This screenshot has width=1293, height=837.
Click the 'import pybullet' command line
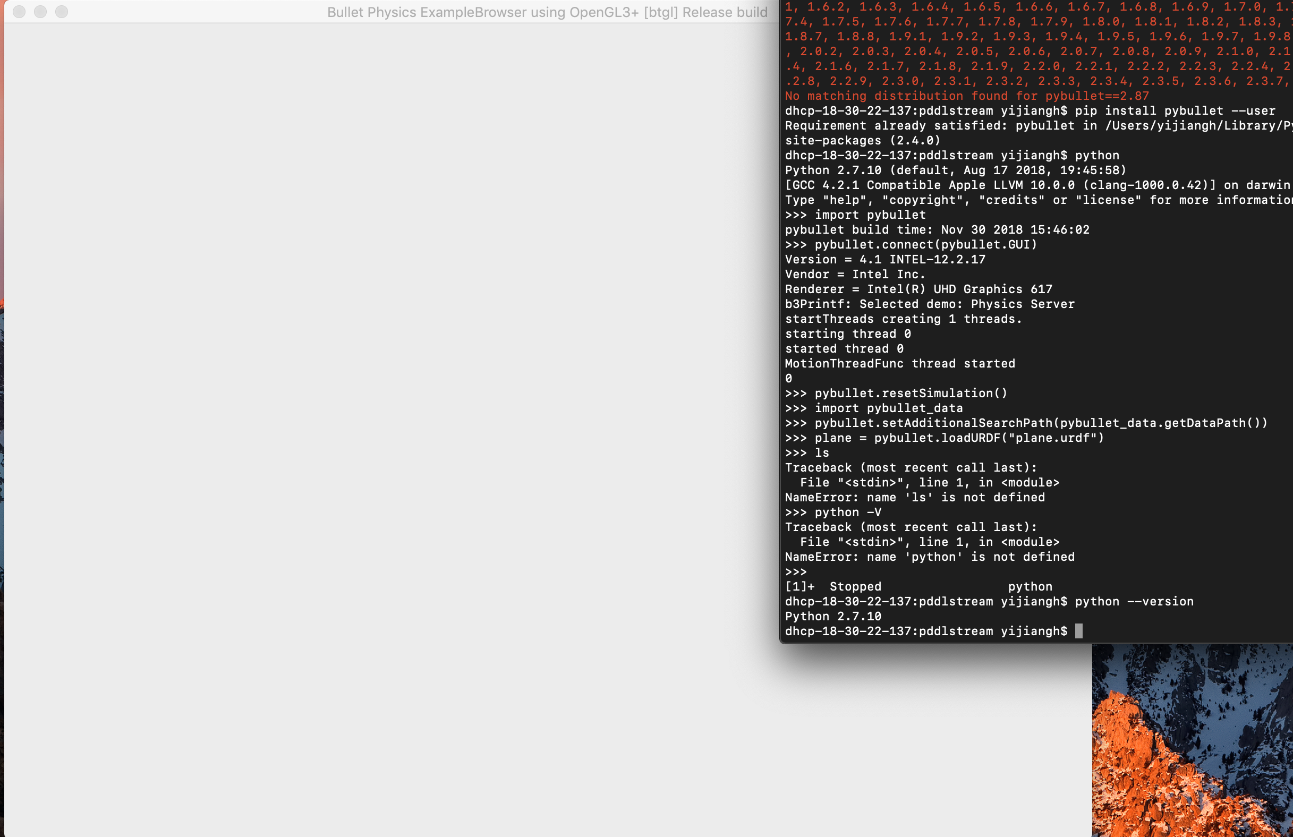click(x=869, y=215)
